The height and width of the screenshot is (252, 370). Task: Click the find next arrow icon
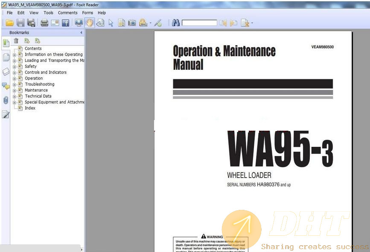(233, 23)
